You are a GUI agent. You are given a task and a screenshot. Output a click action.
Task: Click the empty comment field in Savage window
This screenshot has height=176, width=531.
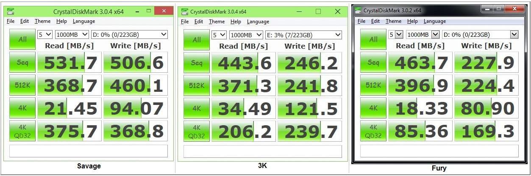click(x=89, y=151)
